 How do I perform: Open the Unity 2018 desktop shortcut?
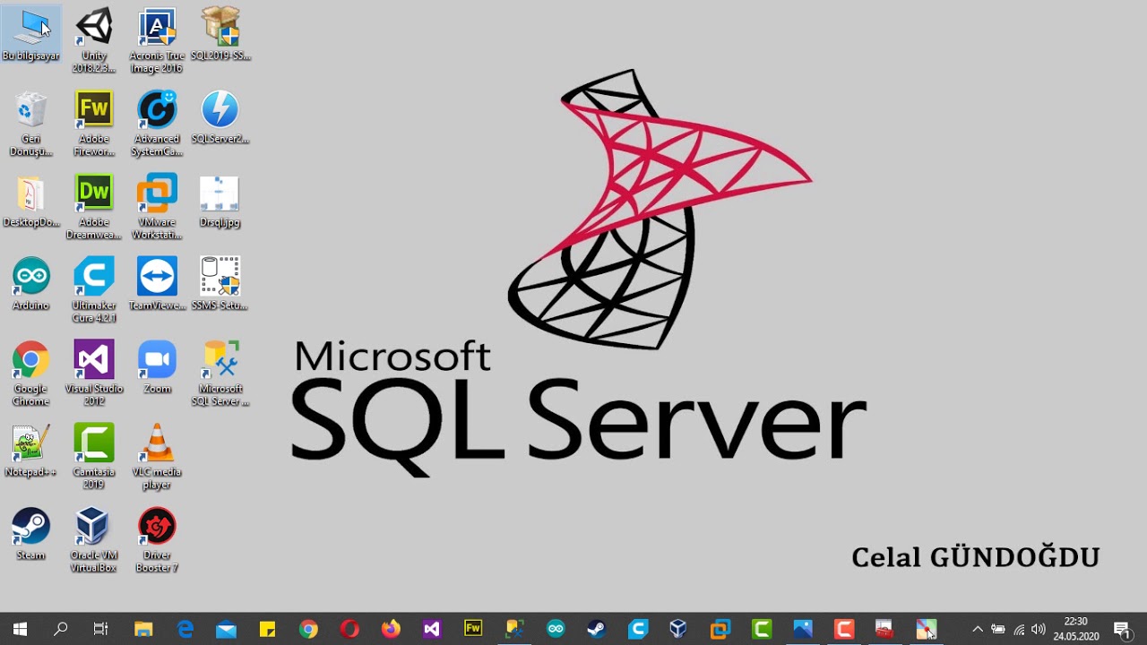(94, 40)
